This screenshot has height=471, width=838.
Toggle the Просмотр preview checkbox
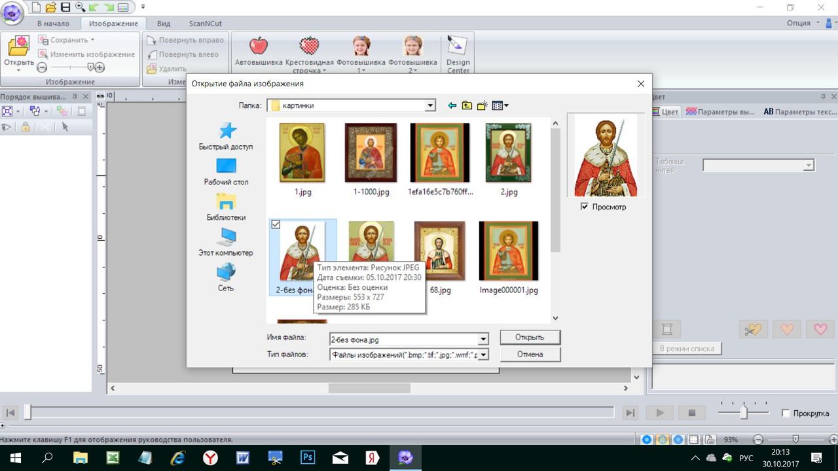tap(585, 207)
